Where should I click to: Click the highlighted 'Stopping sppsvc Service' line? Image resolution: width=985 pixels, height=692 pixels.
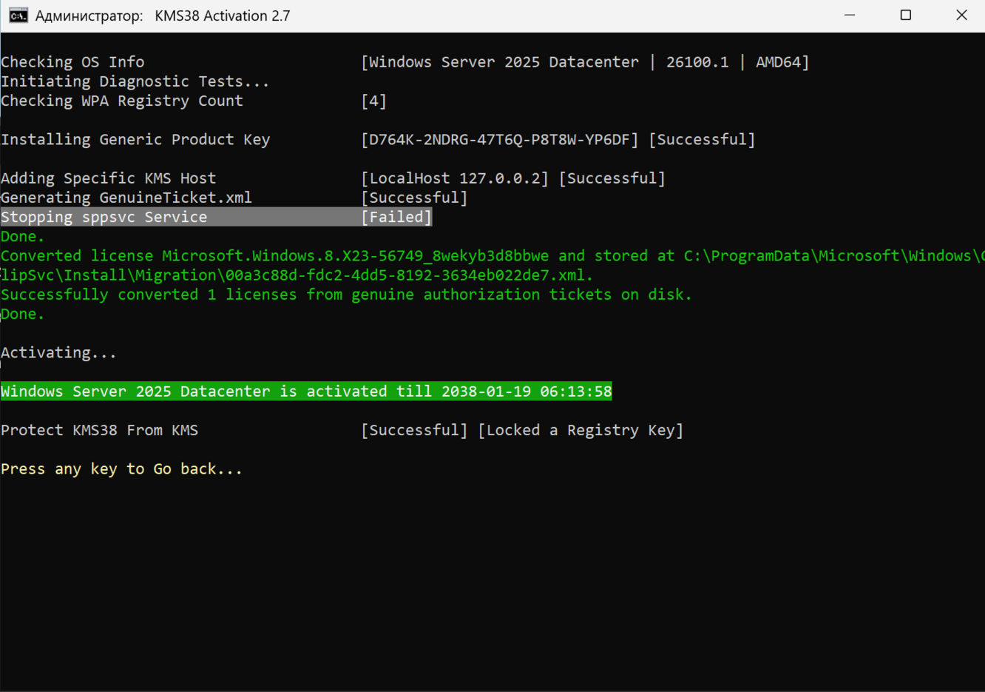(x=104, y=217)
